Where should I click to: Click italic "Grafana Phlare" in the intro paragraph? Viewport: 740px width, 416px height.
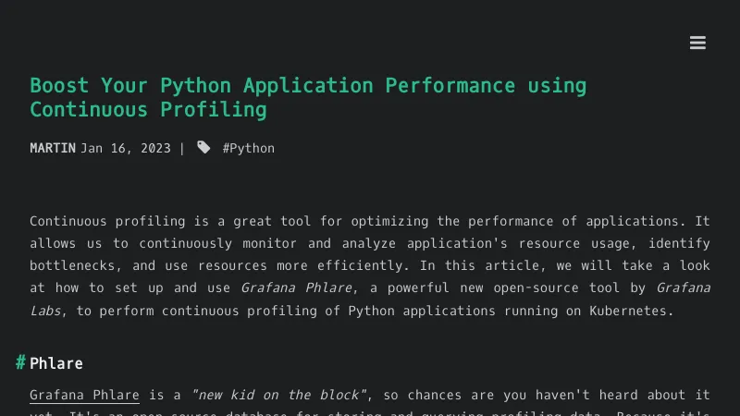point(296,288)
